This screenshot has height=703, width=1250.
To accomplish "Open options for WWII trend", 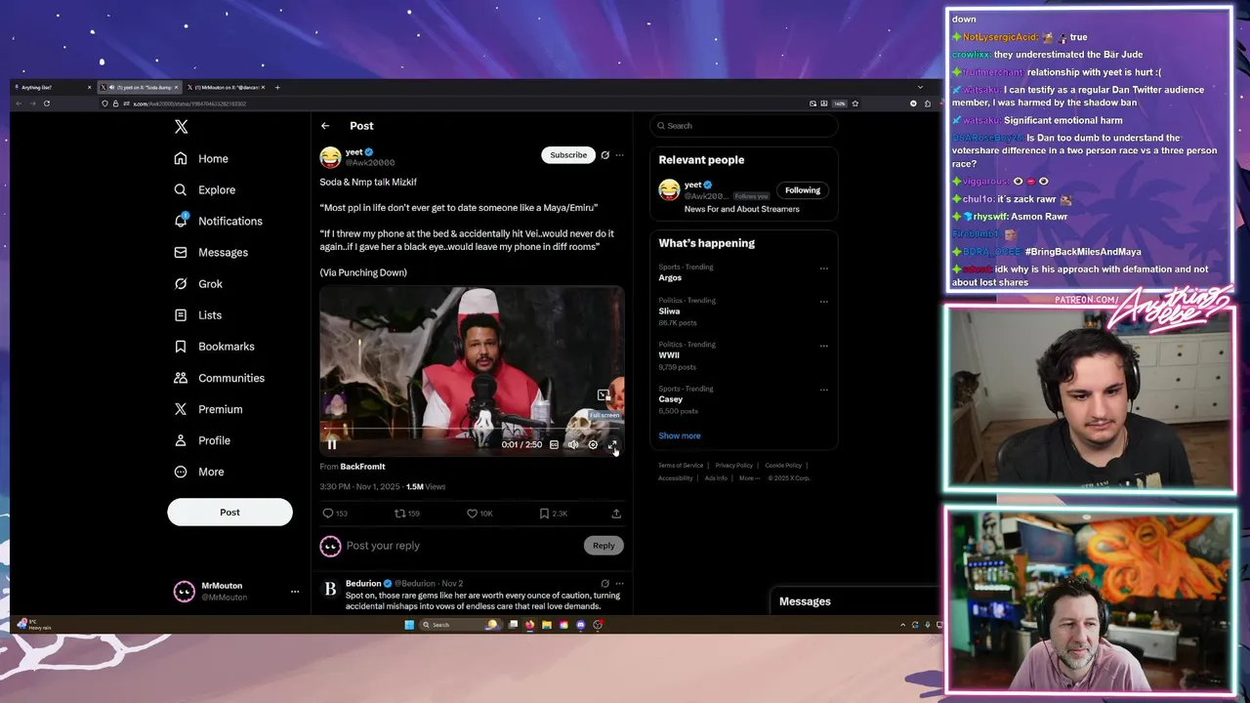I will (x=824, y=346).
